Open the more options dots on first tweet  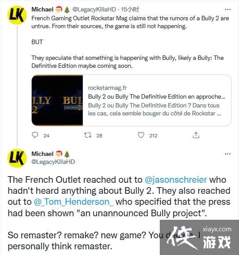(228, 9)
